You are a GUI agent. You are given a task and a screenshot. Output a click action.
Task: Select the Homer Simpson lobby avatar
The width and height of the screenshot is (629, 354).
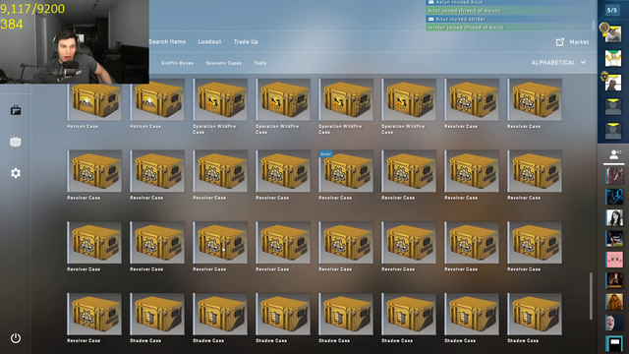click(613, 59)
